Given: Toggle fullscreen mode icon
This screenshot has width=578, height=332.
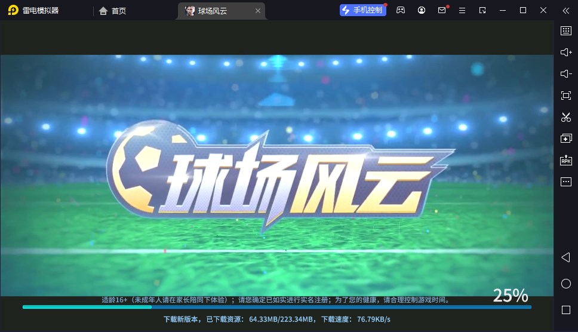Looking at the screenshot, I should [566, 96].
